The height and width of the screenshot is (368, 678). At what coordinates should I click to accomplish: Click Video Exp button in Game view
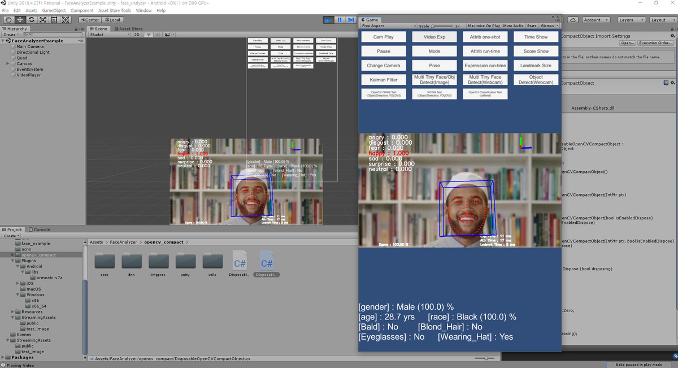pyautogui.click(x=434, y=37)
